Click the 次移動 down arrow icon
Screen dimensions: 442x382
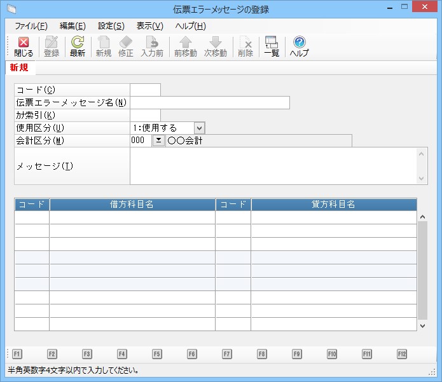click(x=216, y=43)
